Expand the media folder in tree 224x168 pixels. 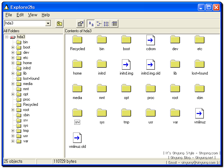point(13,84)
